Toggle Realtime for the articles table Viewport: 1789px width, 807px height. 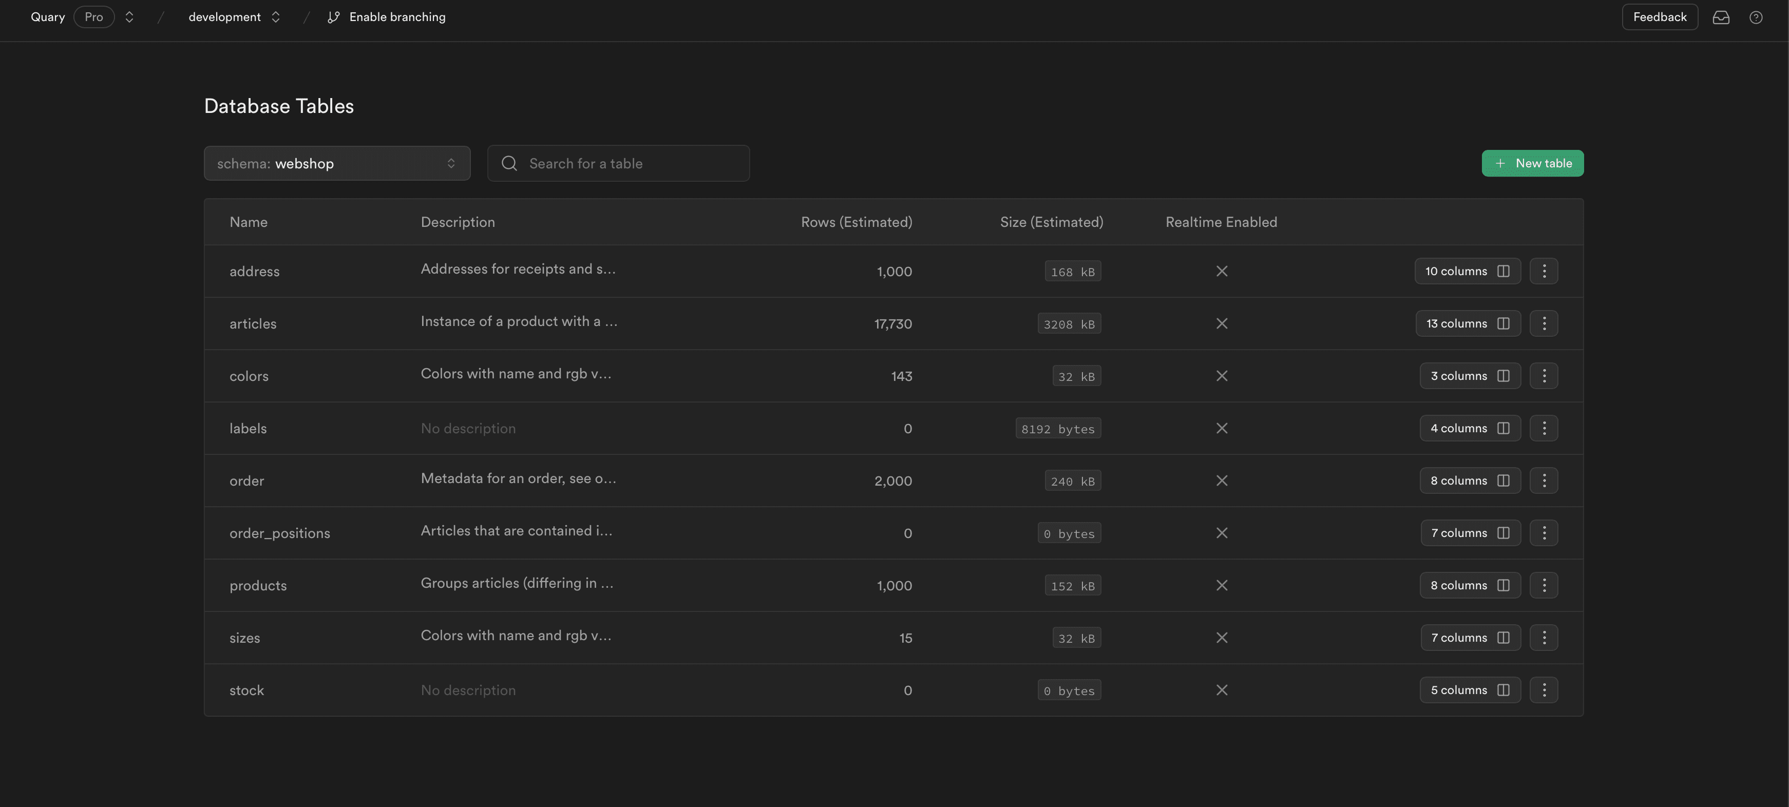click(1222, 323)
